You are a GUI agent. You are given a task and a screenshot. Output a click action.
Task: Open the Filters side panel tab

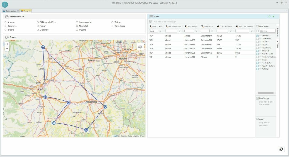coord(278,44)
